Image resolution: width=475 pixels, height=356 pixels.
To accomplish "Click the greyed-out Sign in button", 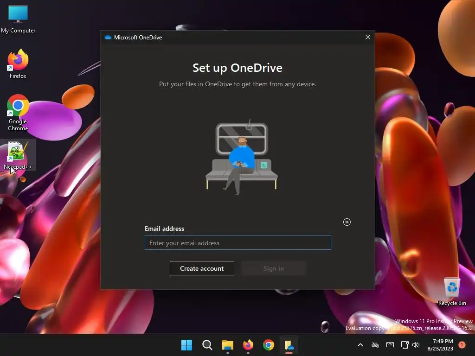I will (274, 268).
